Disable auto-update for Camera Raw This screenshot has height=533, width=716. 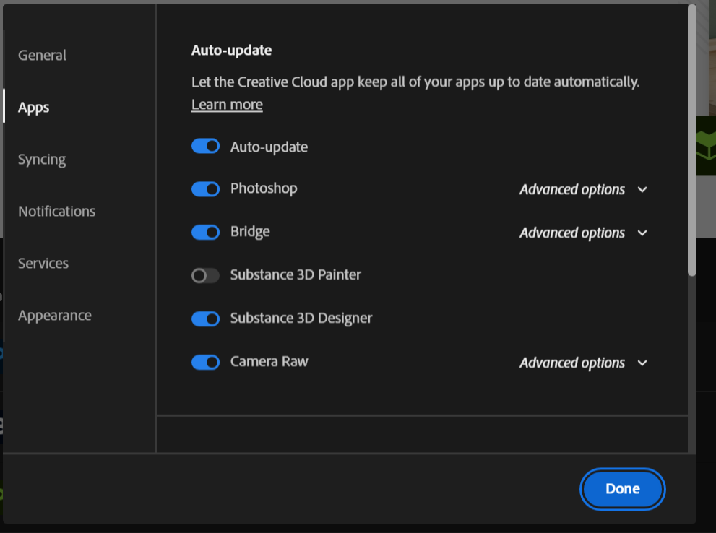point(205,362)
